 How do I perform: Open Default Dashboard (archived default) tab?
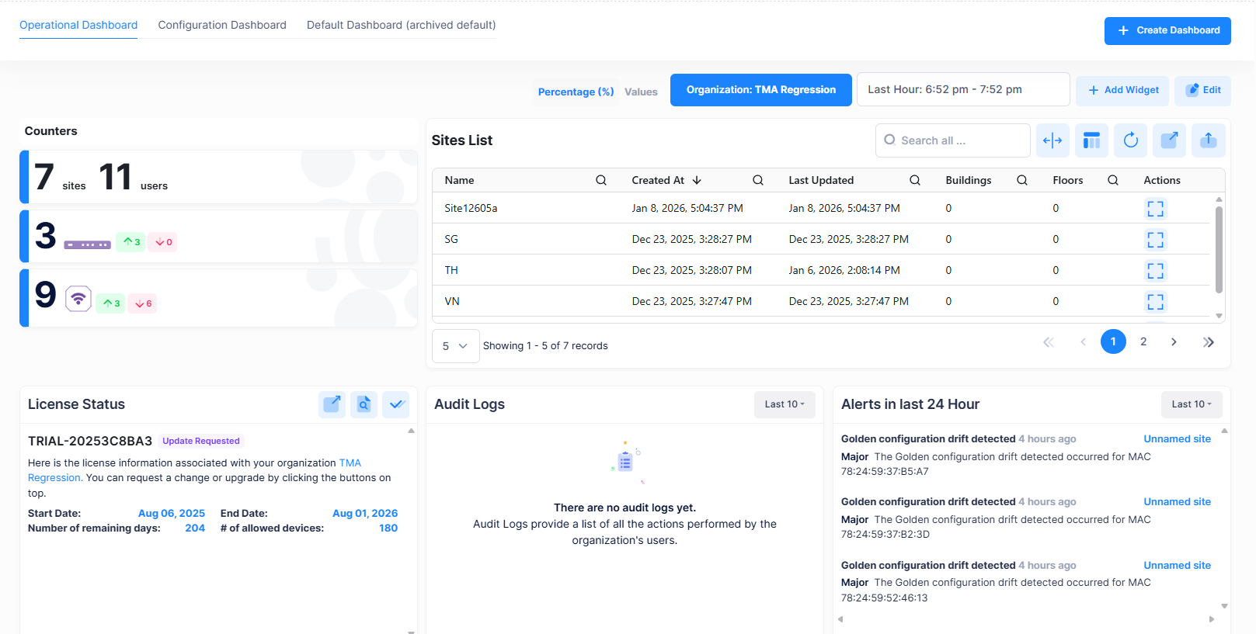click(401, 25)
